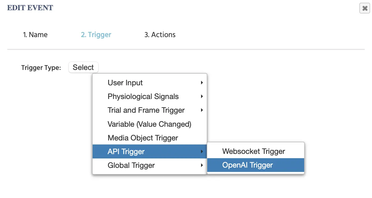Expand Physiological Signals submenu arrow
Viewport: 372px width, 198px height.
[202, 97]
